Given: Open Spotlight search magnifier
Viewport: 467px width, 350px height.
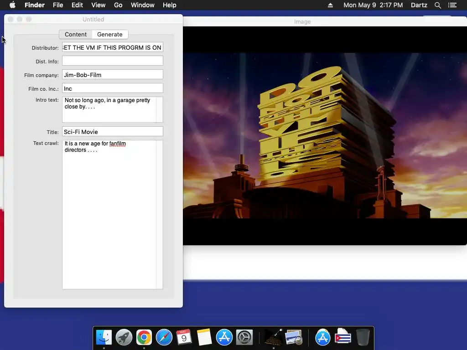Looking at the screenshot, I should [x=437, y=5].
